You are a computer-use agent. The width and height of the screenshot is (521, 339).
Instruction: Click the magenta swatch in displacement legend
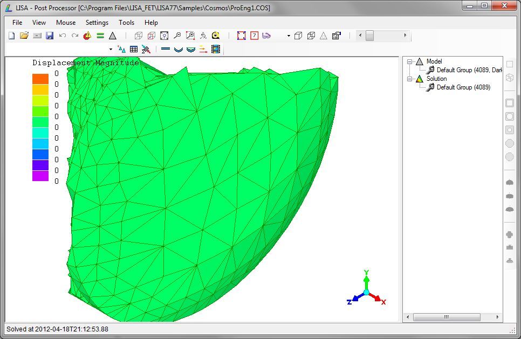point(40,176)
